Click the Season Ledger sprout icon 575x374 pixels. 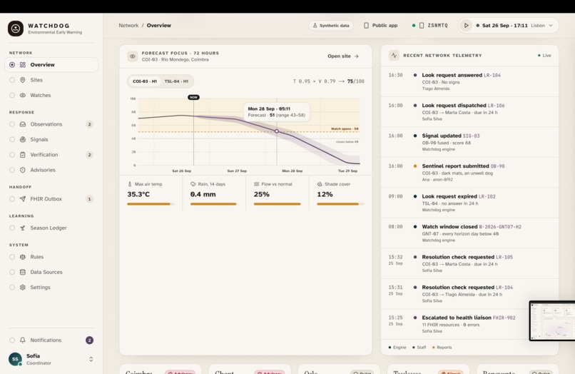[23, 228]
